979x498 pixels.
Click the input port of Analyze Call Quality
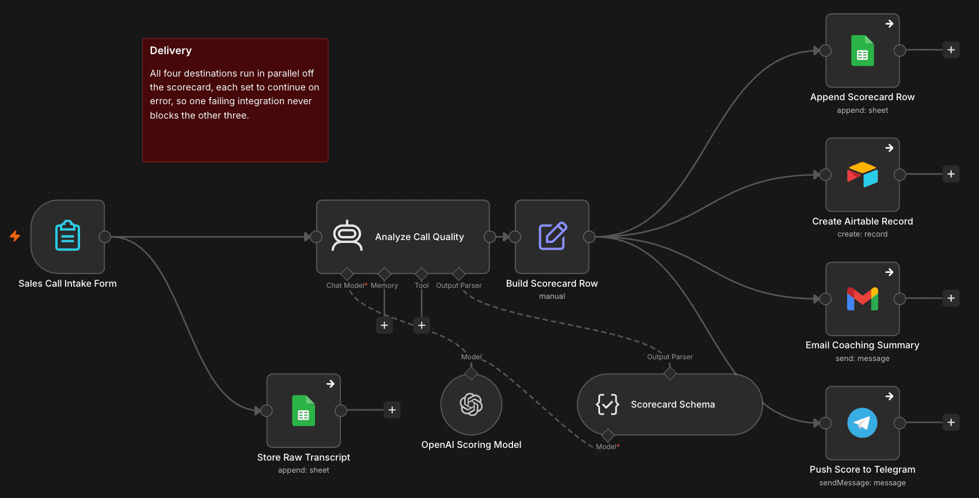(316, 237)
